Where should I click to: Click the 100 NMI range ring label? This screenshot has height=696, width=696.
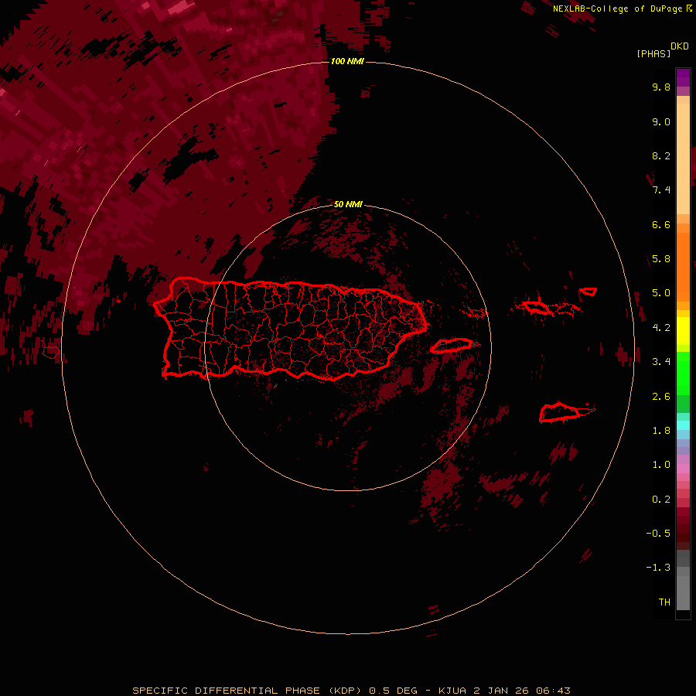point(347,61)
